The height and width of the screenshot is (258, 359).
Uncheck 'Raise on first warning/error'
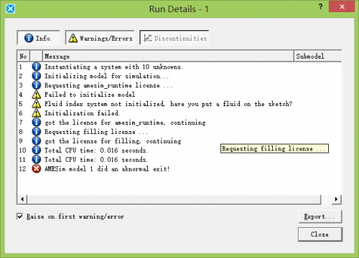(20, 216)
